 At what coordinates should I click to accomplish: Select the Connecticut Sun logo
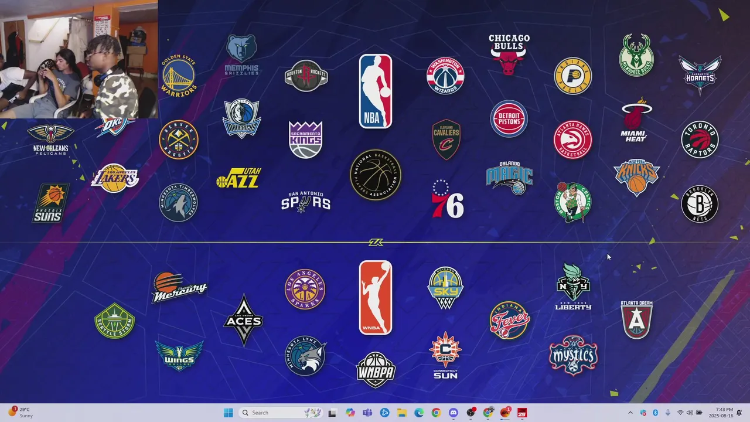445,355
